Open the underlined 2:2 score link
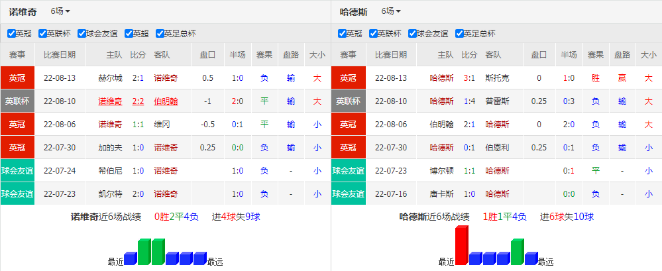This screenshot has height=271, width=662. coord(138,101)
